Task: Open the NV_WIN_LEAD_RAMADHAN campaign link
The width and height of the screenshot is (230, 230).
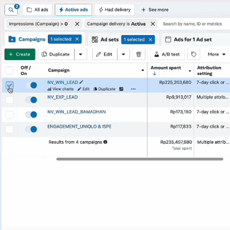Action: [77, 112]
